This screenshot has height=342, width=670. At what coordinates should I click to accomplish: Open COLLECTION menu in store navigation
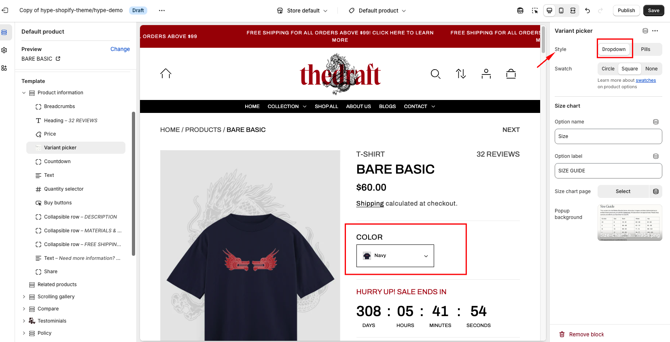pos(287,106)
